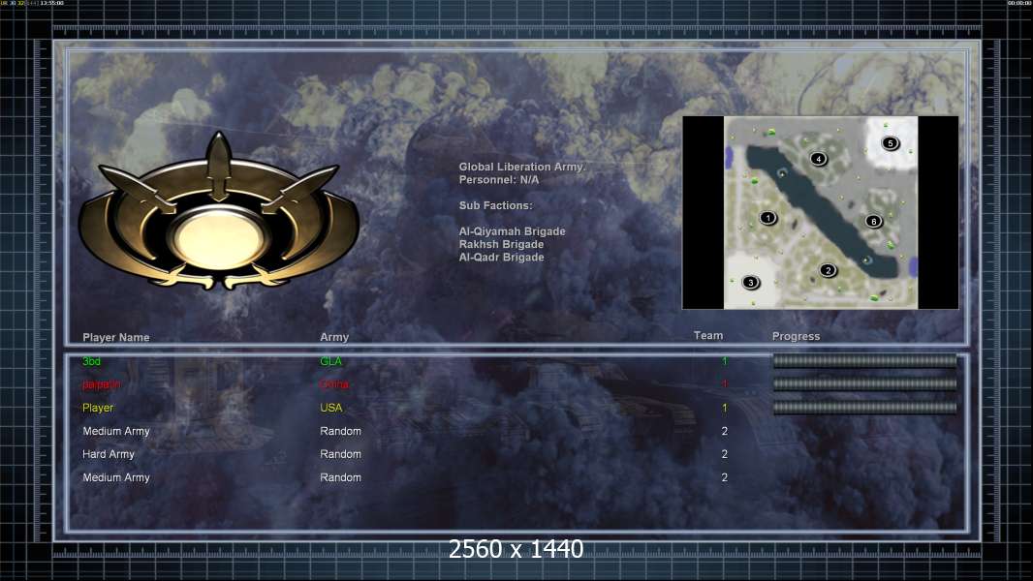1033x581 pixels.
Task: Click the Rakhsh Brigade sub faction
Action: tap(501, 244)
